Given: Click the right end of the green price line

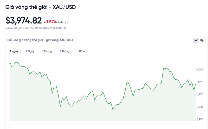Looking at the screenshot, I should click(x=196, y=84).
